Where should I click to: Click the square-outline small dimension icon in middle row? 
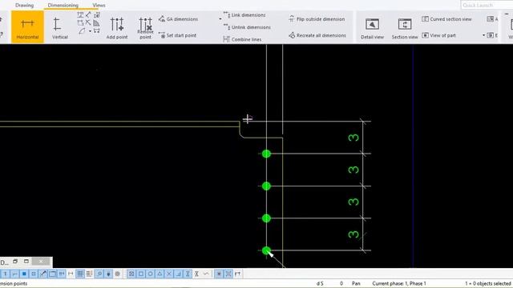(80, 23)
